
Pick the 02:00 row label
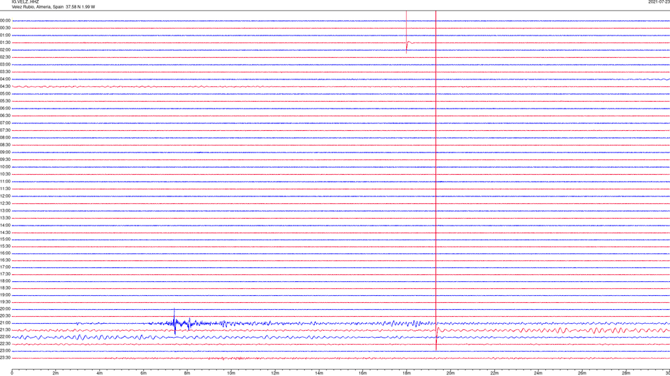pyautogui.click(x=5, y=50)
